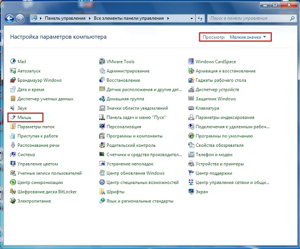Open Архивация и восстановление link
This screenshot has height=249, width=300.
[x=226, y=71]
